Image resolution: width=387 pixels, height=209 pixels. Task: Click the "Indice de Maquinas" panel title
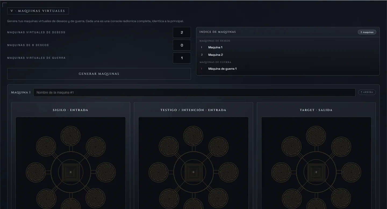(x=217, y=32)
